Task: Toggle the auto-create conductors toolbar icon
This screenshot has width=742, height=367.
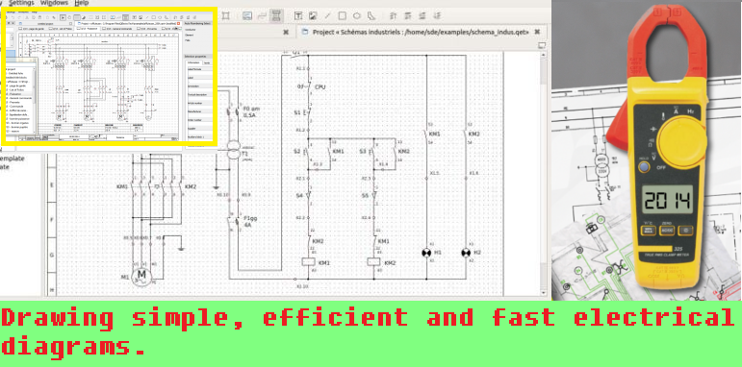Action: (276, 15)
